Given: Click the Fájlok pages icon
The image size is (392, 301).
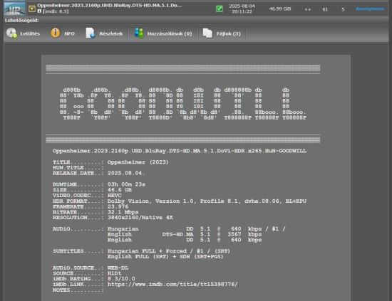Looking at the screenshot, I should (207, 33).
